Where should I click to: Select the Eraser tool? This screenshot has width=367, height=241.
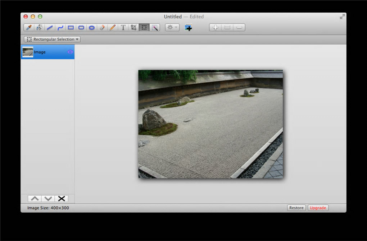click(102, 27)
